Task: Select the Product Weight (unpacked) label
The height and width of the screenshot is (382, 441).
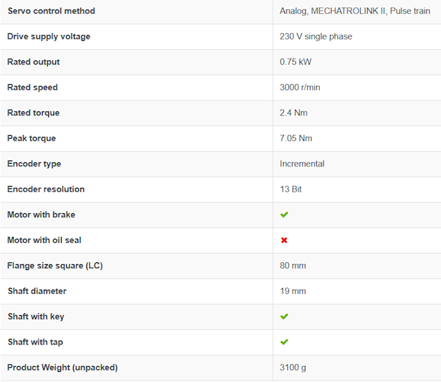Action: (x=62, y=367)
